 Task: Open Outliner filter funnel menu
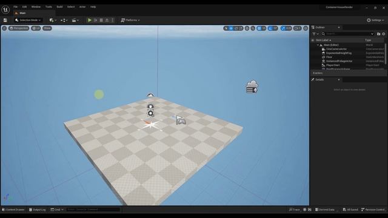tap(315, 34)
